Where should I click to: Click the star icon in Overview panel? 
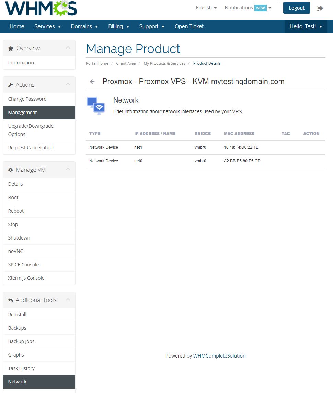11,49
